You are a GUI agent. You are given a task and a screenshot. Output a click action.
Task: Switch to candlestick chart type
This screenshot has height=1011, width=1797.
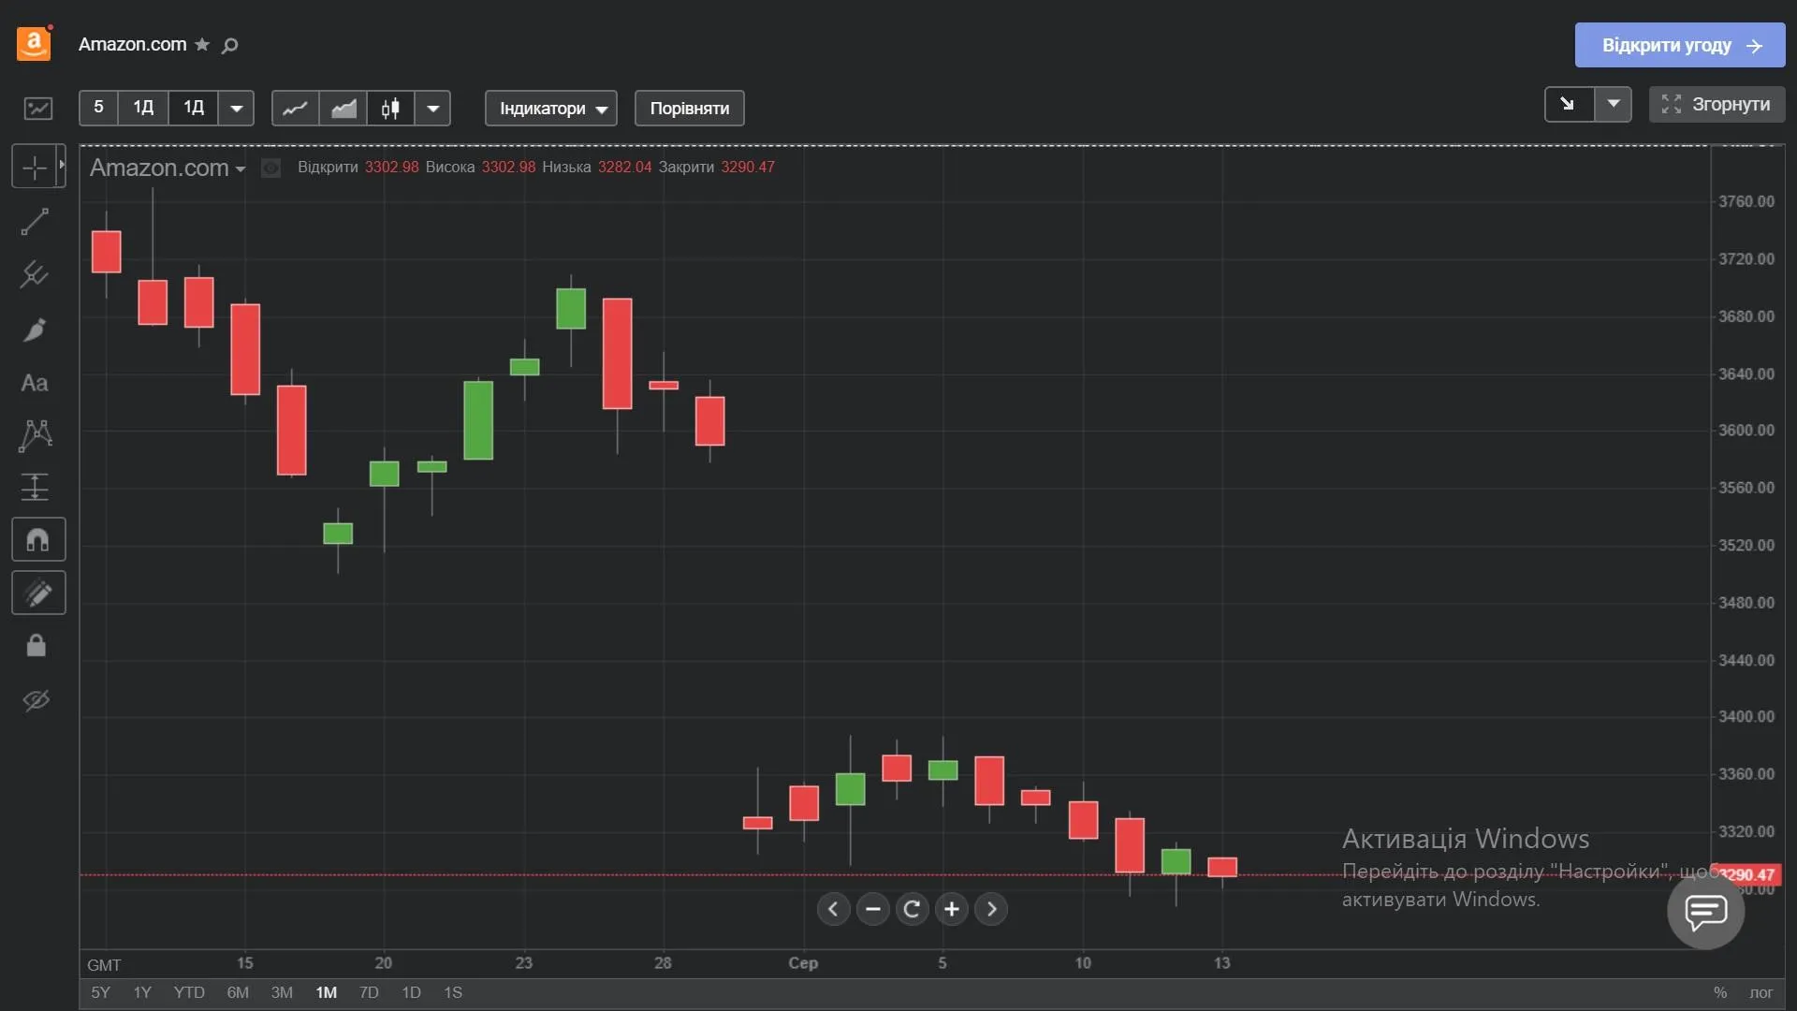(391, 109)
